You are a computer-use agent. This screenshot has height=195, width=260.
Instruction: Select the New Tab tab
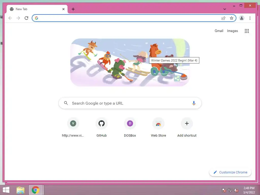37,9
